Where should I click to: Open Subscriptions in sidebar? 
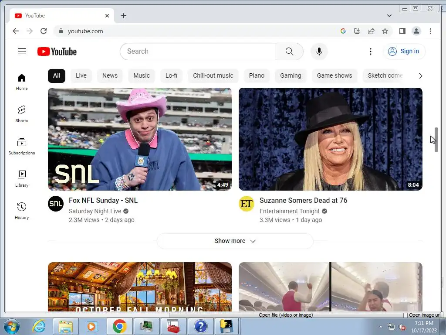point(22,147)
